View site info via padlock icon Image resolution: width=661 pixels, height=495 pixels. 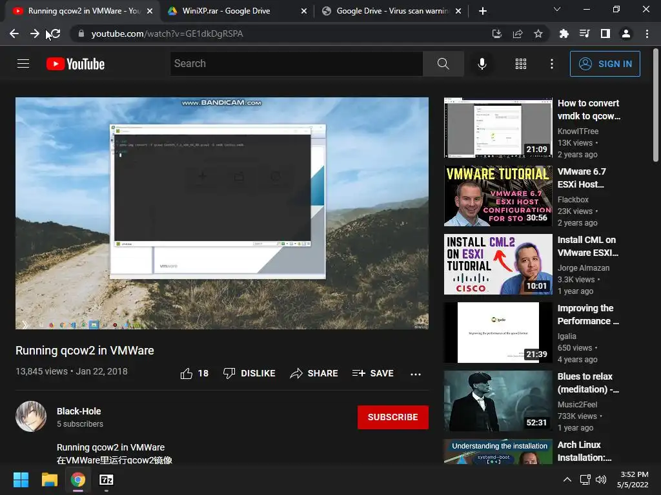(81, 34)
